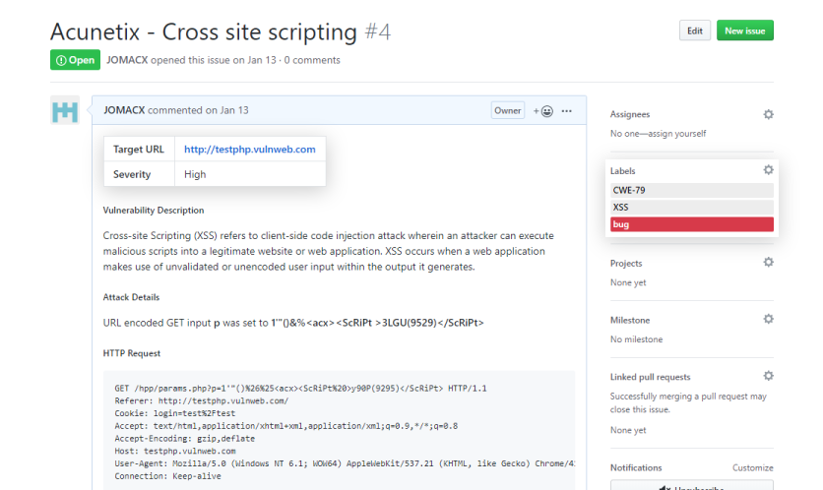
Task: Open the testphp.vulnweb.com target link
Action: point(249,150)
